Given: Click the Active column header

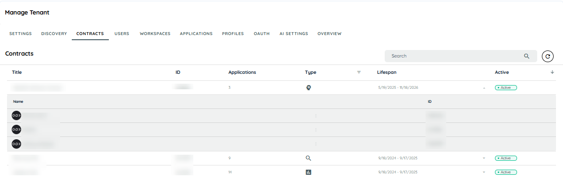Looking at the screenshot, I should point(502,72).
